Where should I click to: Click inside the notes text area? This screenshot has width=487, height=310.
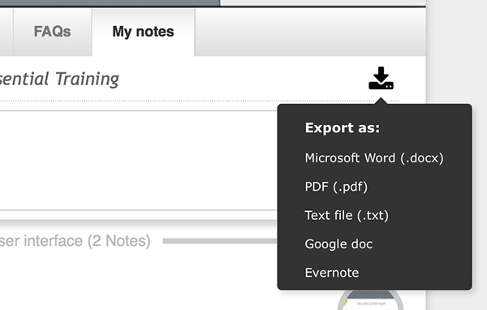click(x=138, y=161)
